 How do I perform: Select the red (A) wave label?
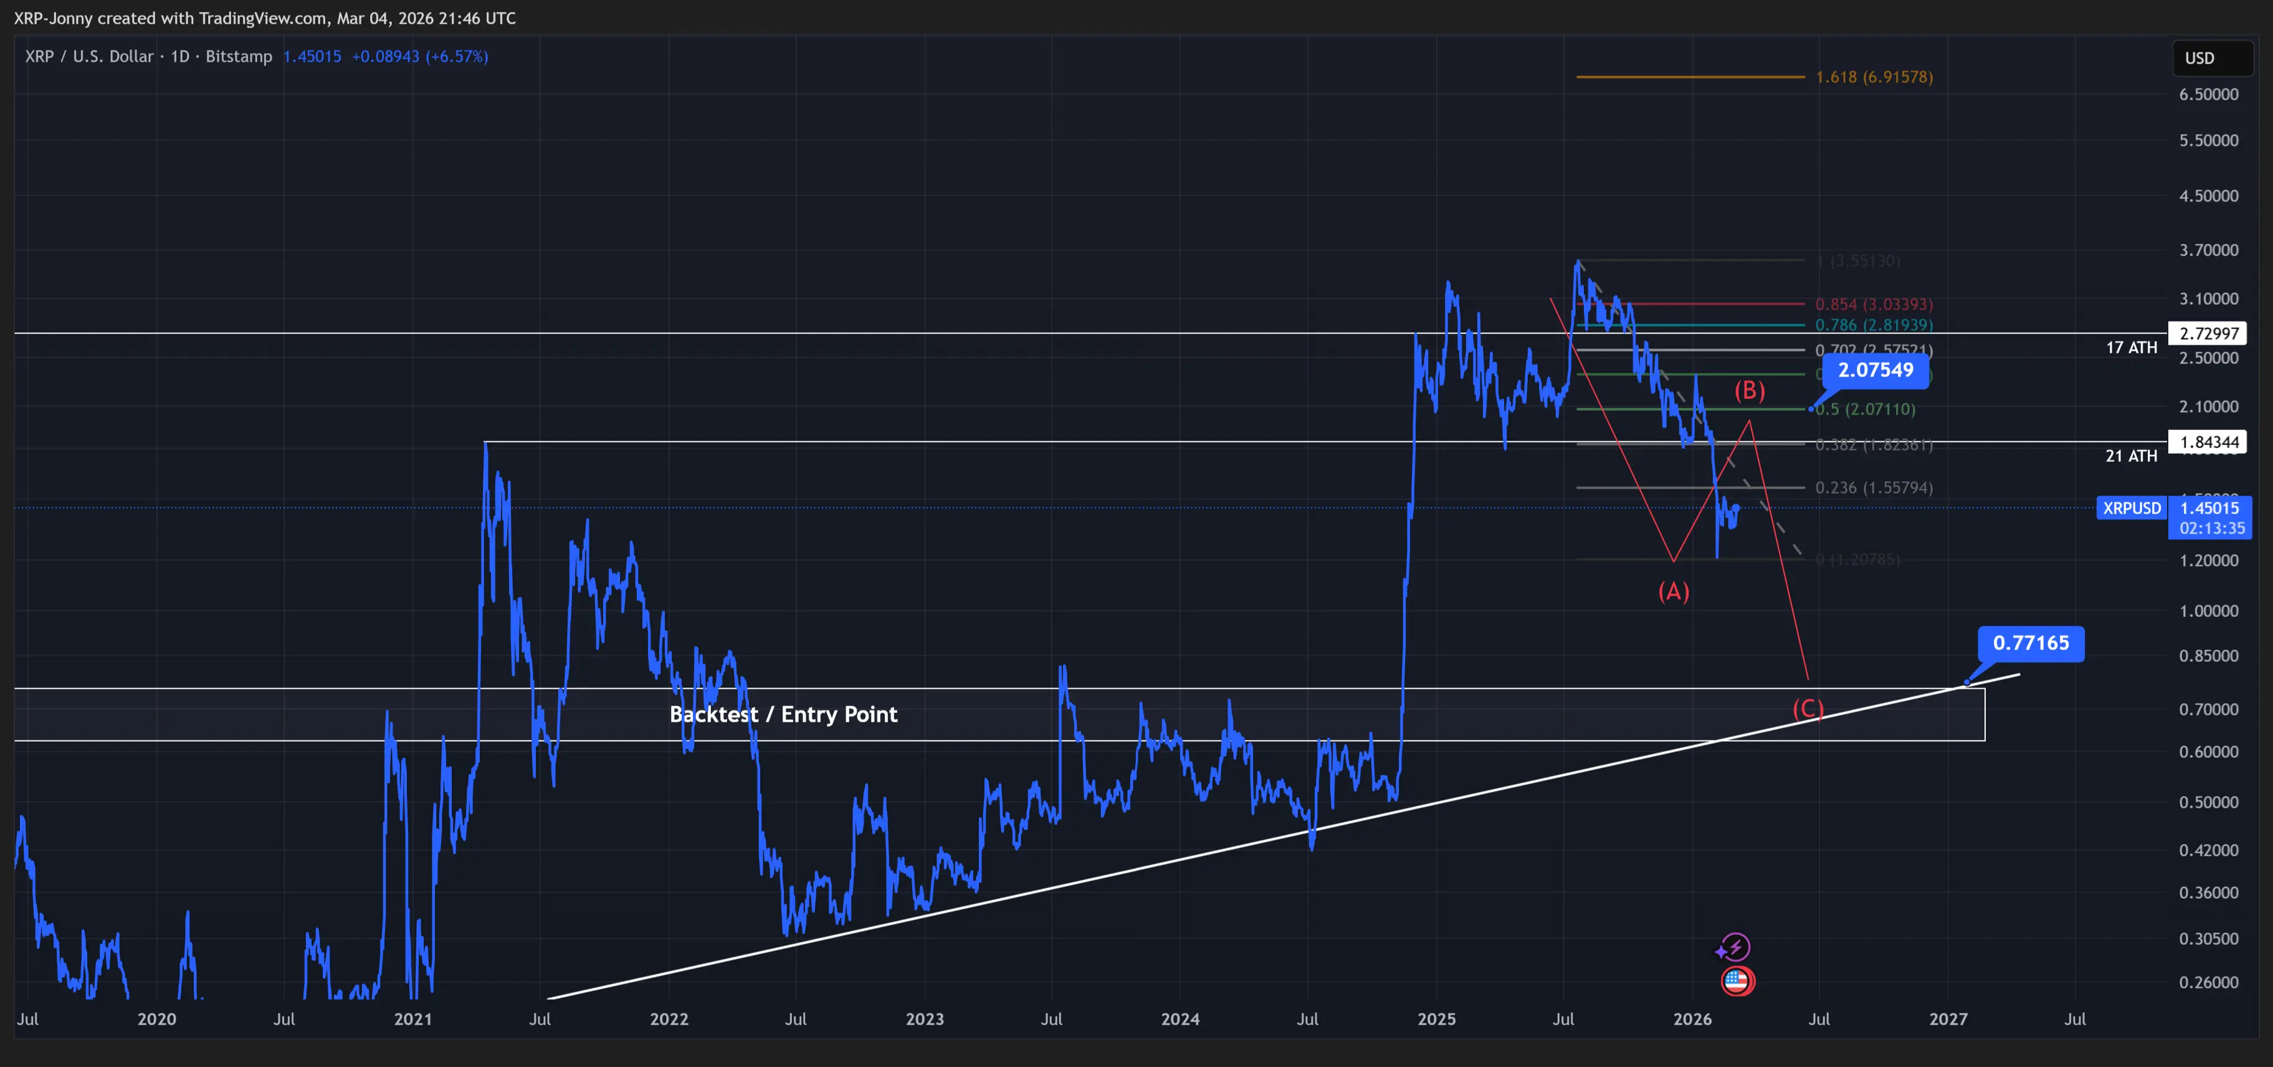[x=1673, y=591]
